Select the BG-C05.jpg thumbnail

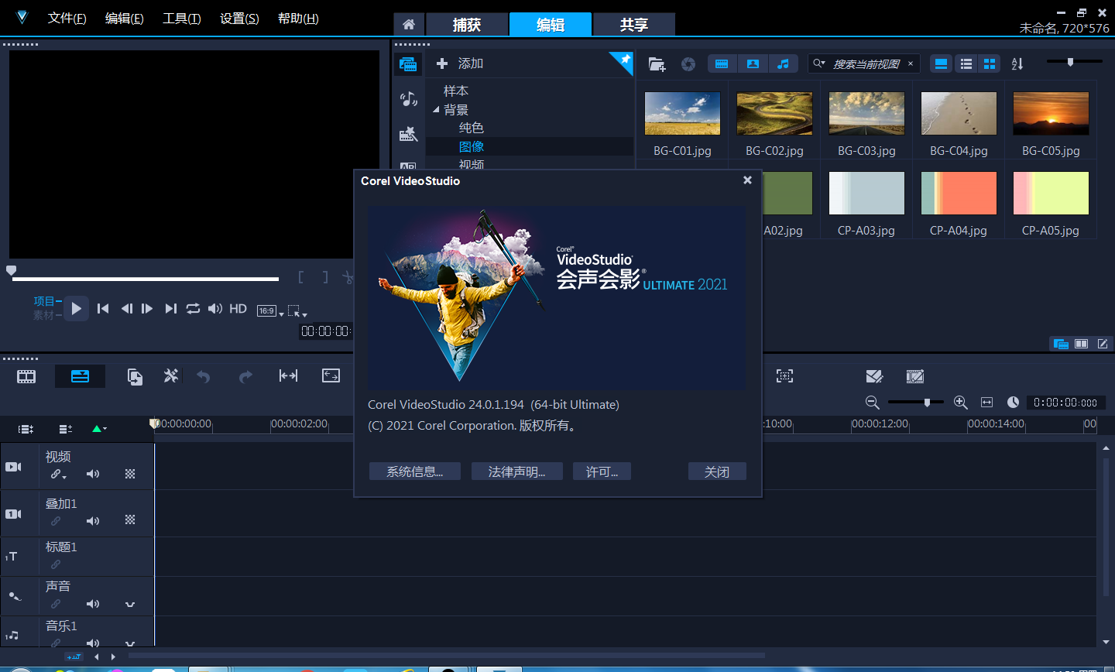[x=1051, y=113]
